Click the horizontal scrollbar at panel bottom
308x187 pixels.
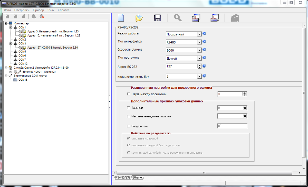[204, 173]
